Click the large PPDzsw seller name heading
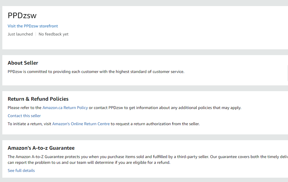 coord(22,16)
